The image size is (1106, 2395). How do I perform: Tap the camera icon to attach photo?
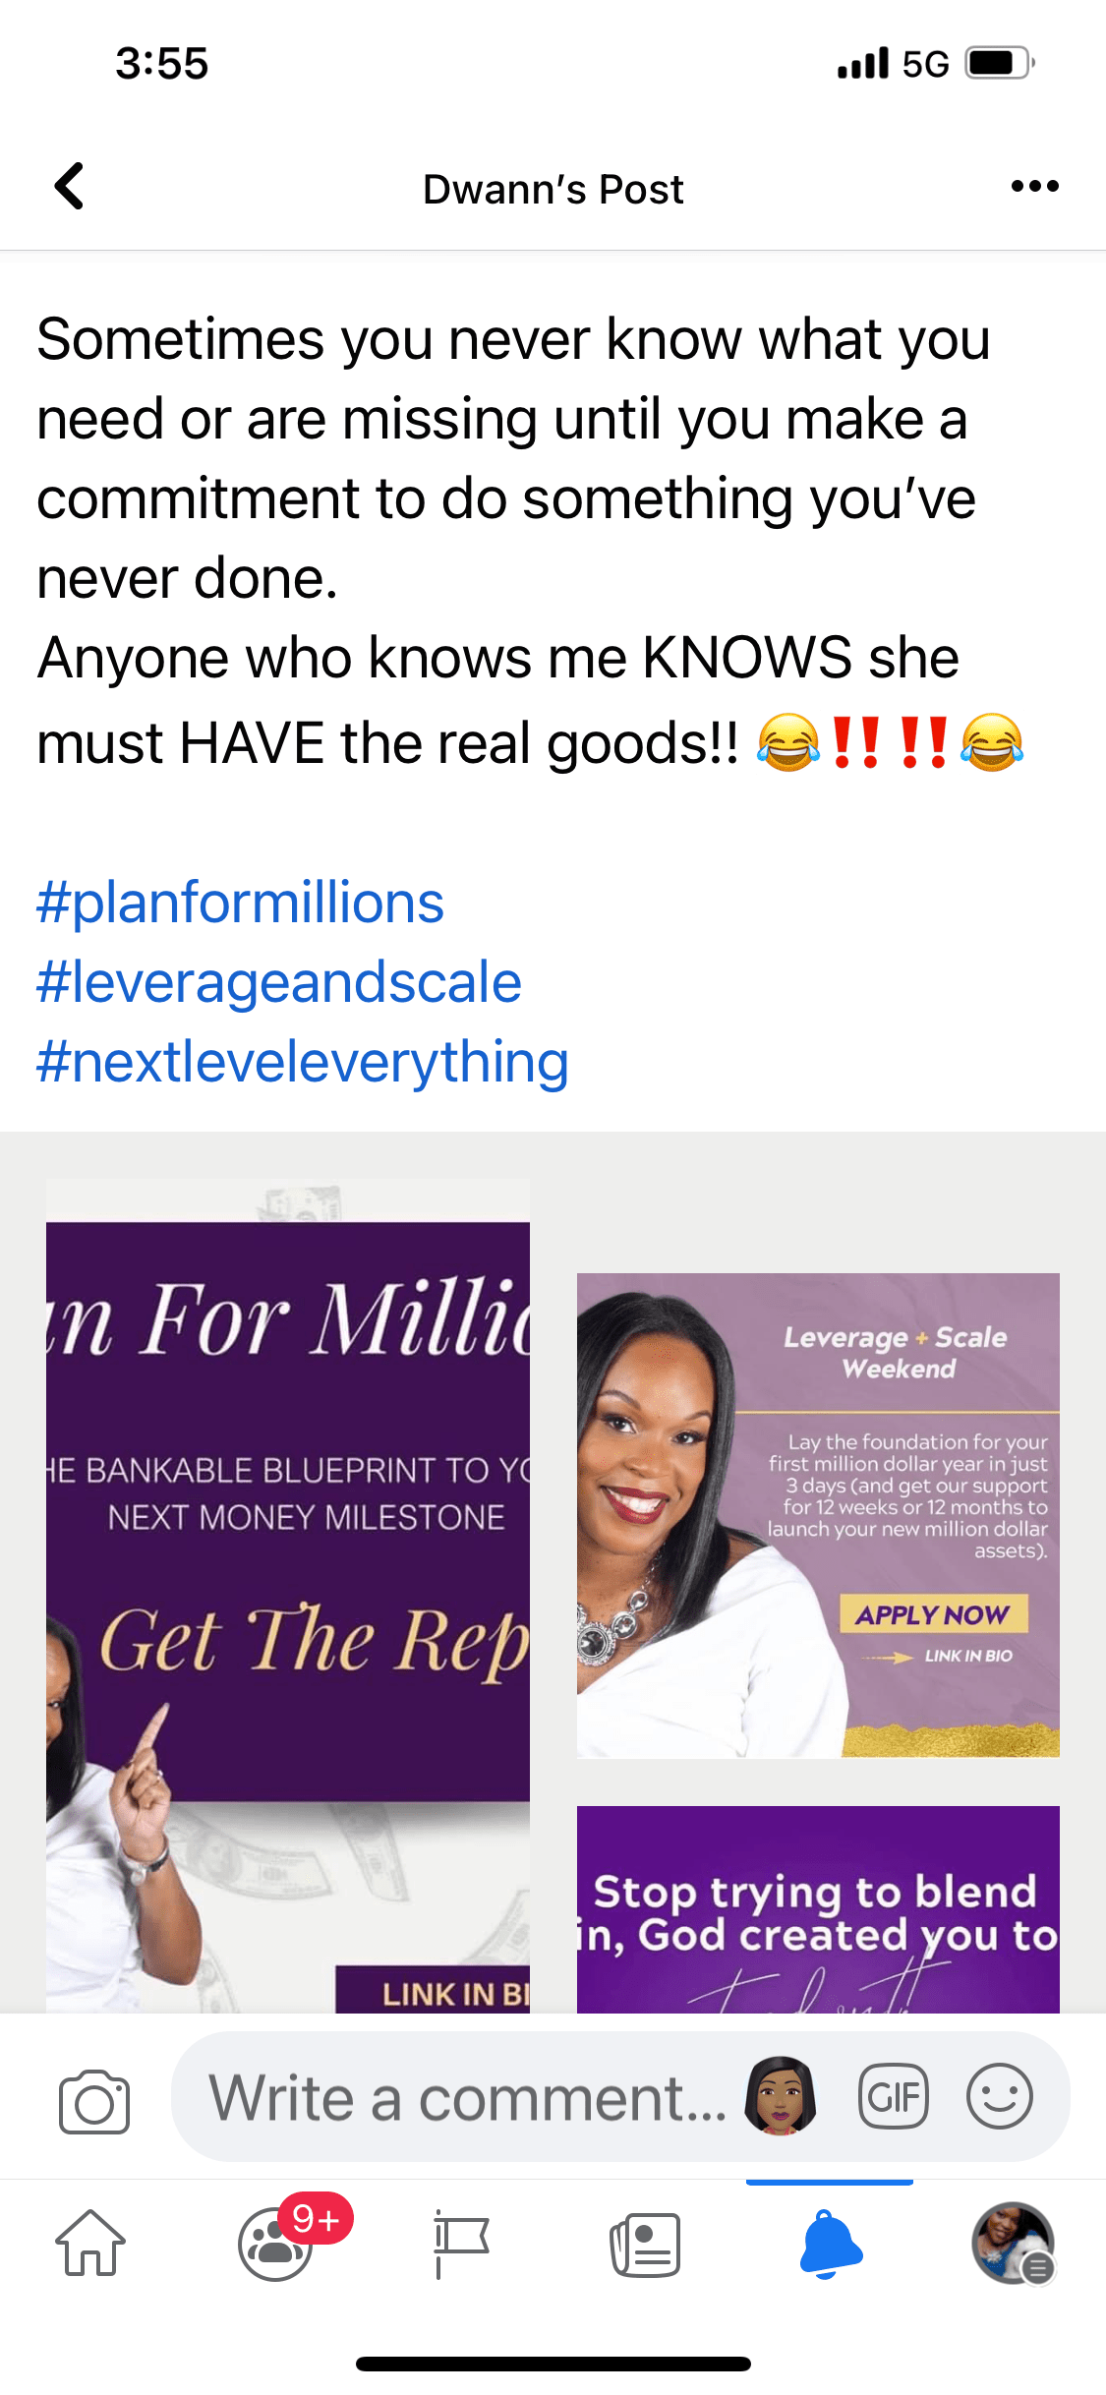[94, 2102]
